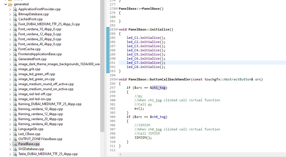The width and height of the screenshot is (286, 157).
Task: Fold the buttonCallbackHandler function at line 295
Action: 117,79
